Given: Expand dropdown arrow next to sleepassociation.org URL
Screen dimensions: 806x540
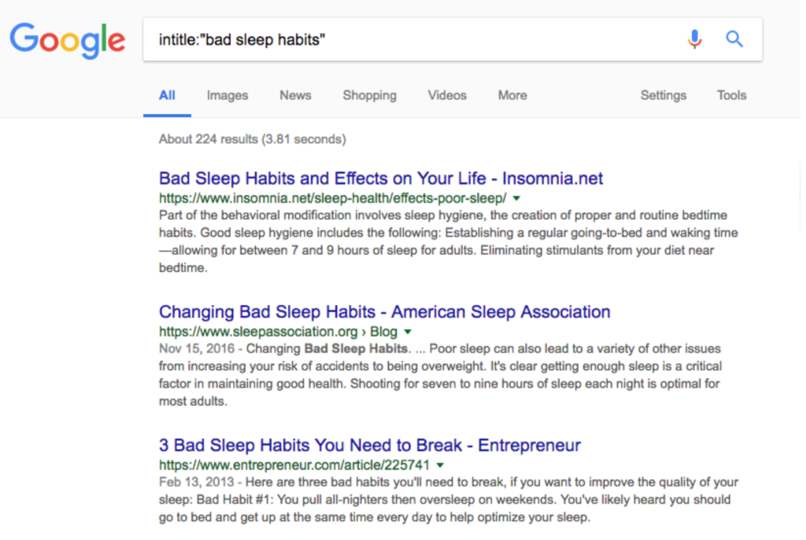Looking at the screenshot, I should pos(408,332).
